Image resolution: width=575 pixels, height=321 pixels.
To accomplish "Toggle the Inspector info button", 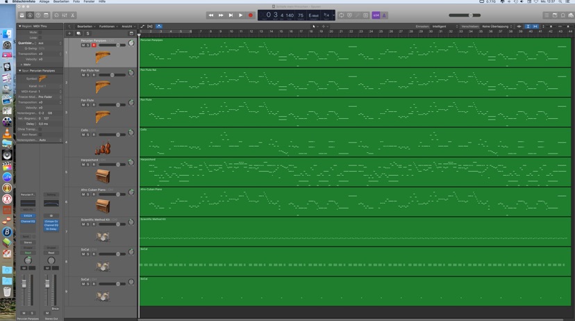I will pos(30,15).
